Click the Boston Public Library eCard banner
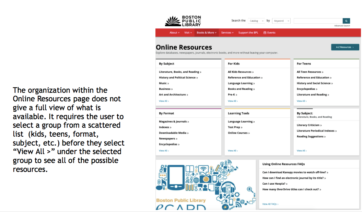Viewport: 362px width, 212px height. 206,185
